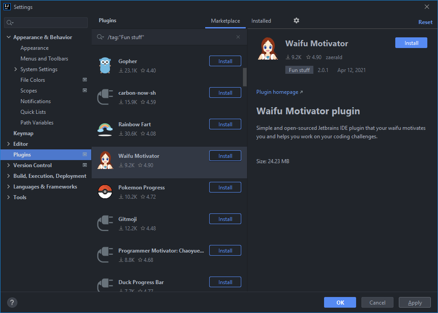Screen dimensions: 438x313
Task: Click the project-level icon beside File Colors
Action: 85,80
